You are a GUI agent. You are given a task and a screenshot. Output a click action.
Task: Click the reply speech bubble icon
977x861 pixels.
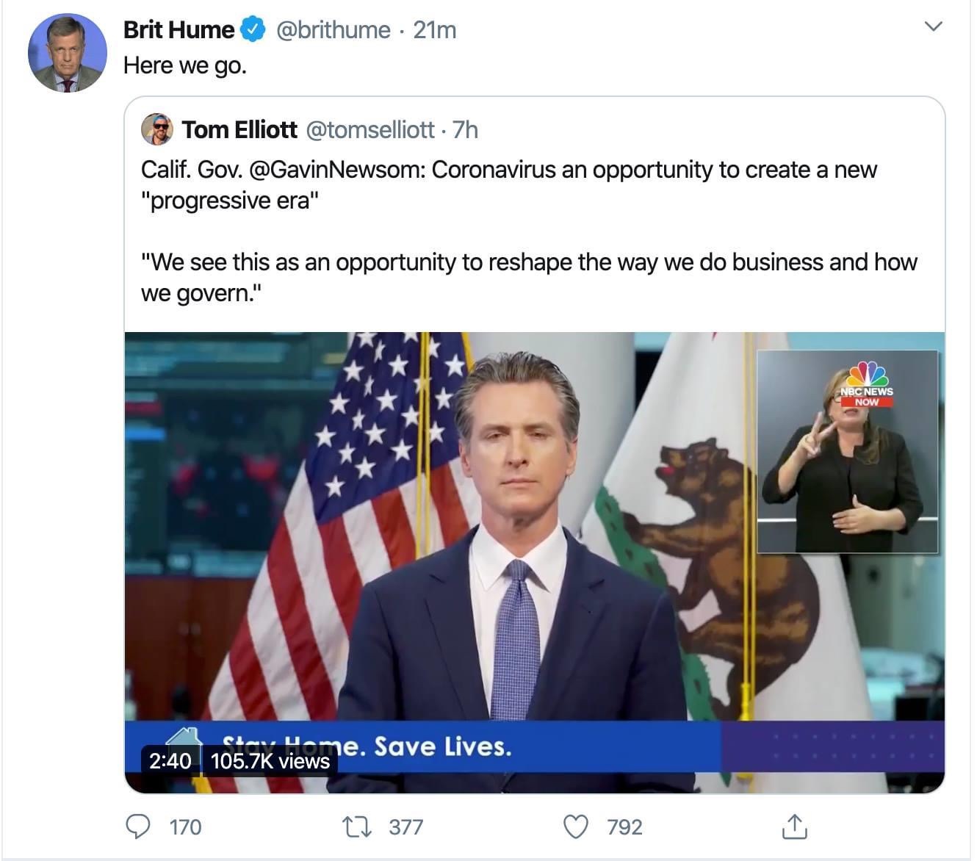(138, 826)
